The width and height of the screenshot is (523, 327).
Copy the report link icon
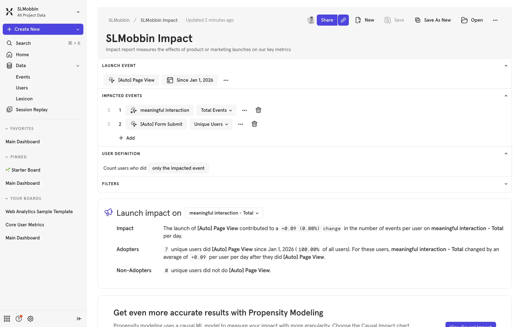pos(343,20)
